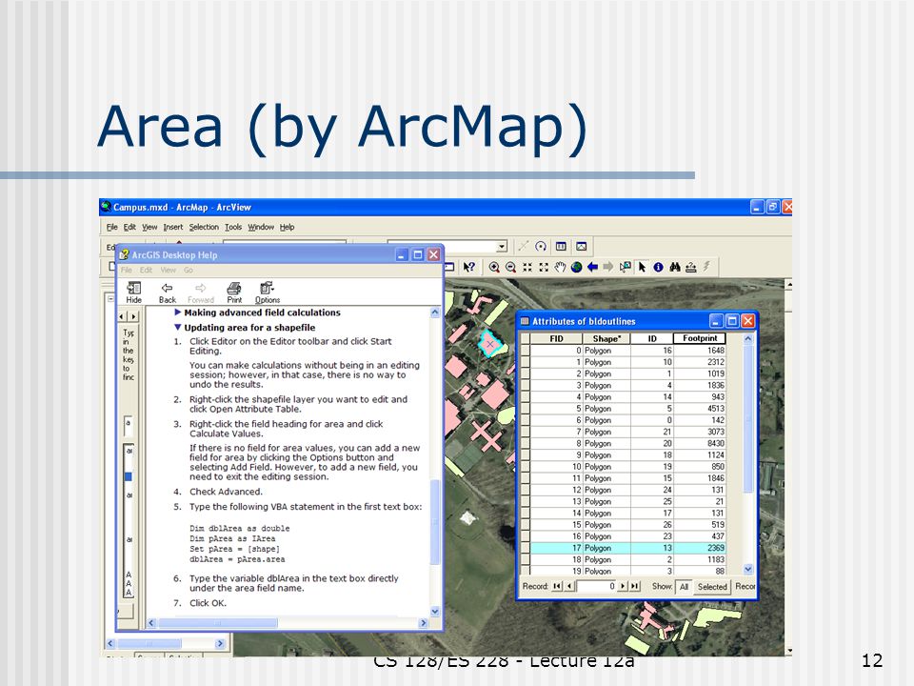Click the Footprint column header

[x=700, y=338]
